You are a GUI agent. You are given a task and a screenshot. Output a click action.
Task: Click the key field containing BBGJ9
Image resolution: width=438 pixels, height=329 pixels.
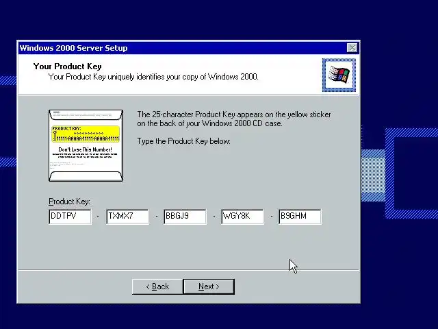click(x=185, y=217)
